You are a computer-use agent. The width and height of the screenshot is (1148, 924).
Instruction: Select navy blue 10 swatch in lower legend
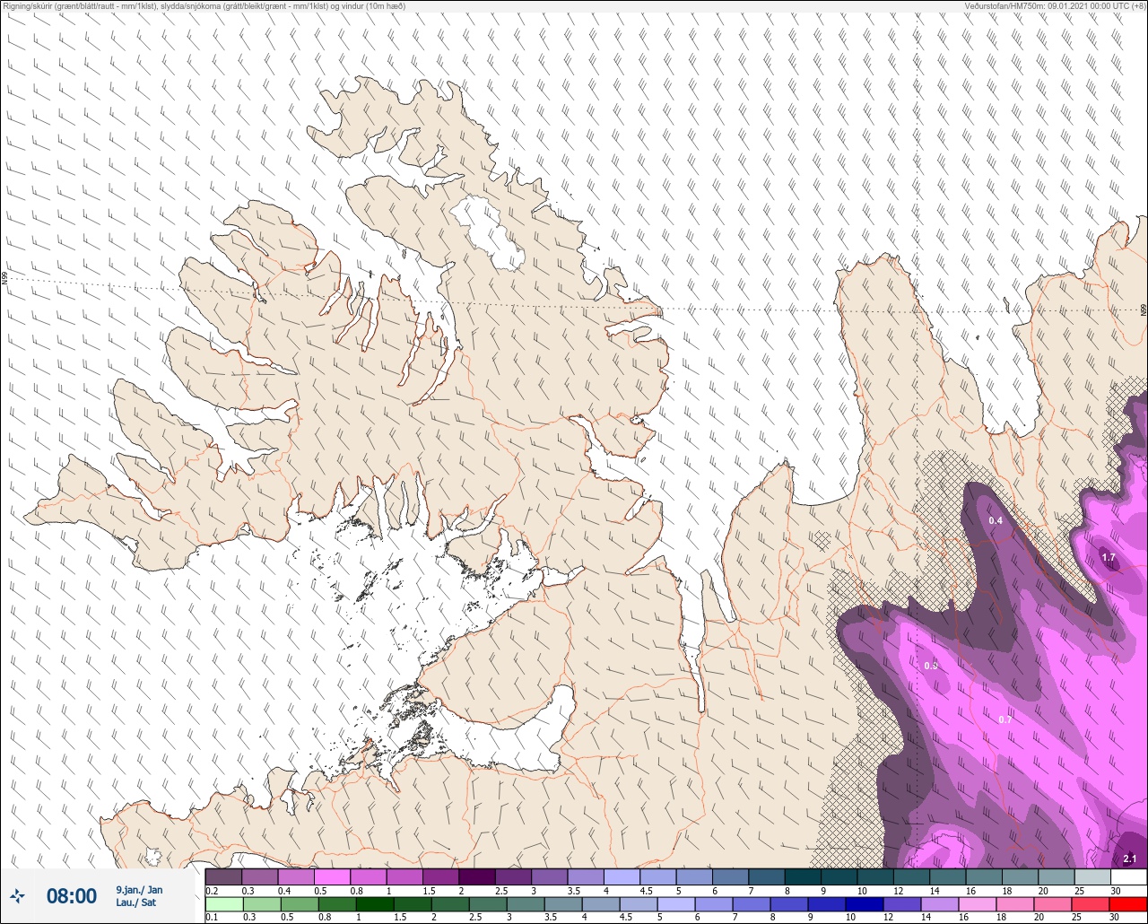(865, 904)
